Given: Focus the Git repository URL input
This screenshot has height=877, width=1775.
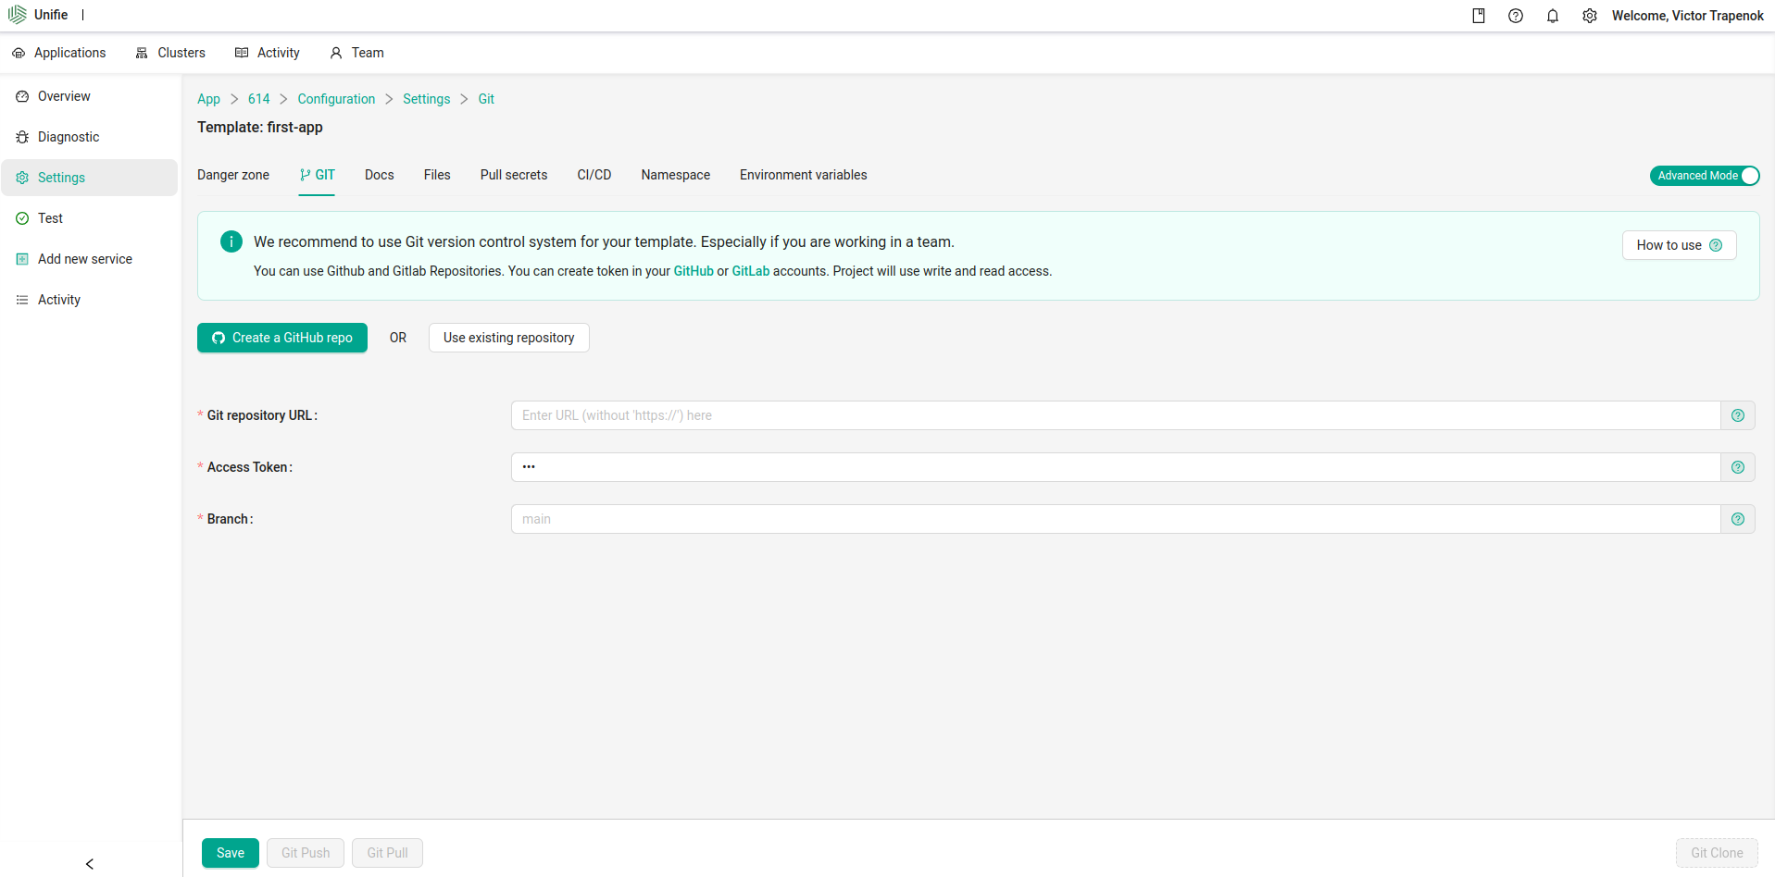Looking at the screenshot, I should click(x=1116, y=415).
